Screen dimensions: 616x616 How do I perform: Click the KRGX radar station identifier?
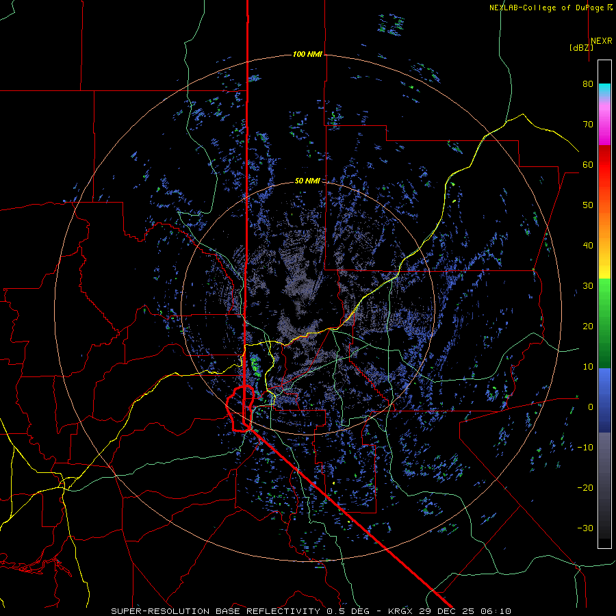pos(402,611)
